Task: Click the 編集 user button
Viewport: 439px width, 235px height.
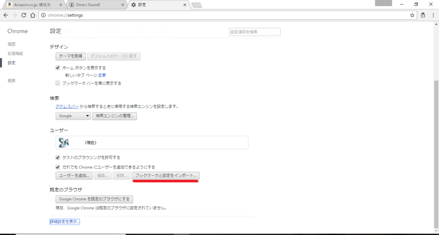Action: click(x=102, y=176)
